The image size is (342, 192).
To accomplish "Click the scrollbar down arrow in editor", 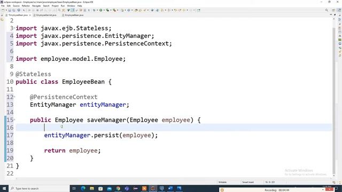I will point(333,175).
